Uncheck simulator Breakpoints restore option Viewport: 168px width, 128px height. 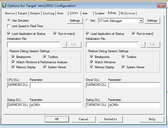[13, 57]
